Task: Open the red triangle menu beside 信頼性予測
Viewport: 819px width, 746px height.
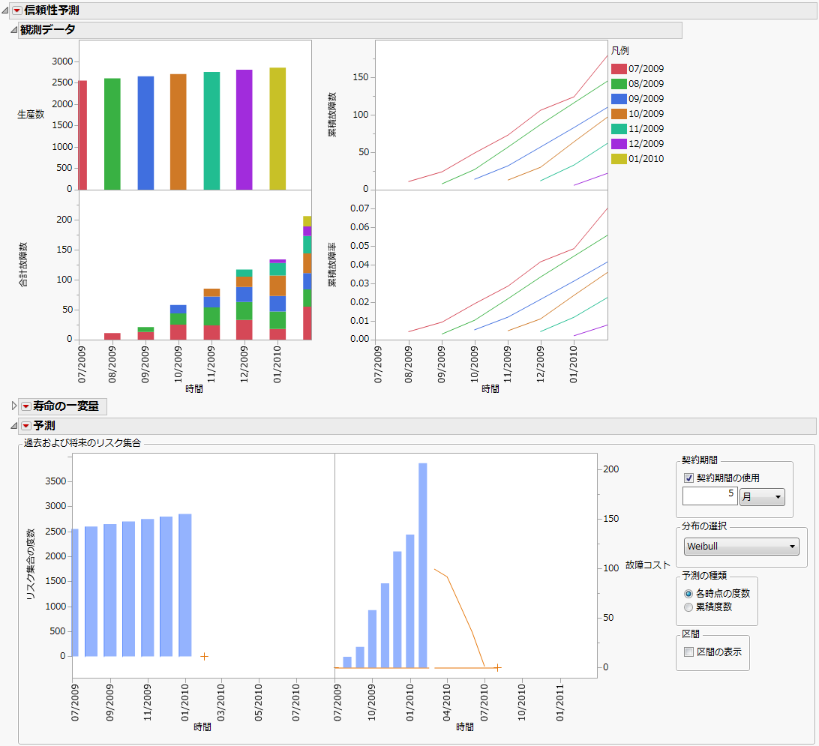Action: coord(16,10)
